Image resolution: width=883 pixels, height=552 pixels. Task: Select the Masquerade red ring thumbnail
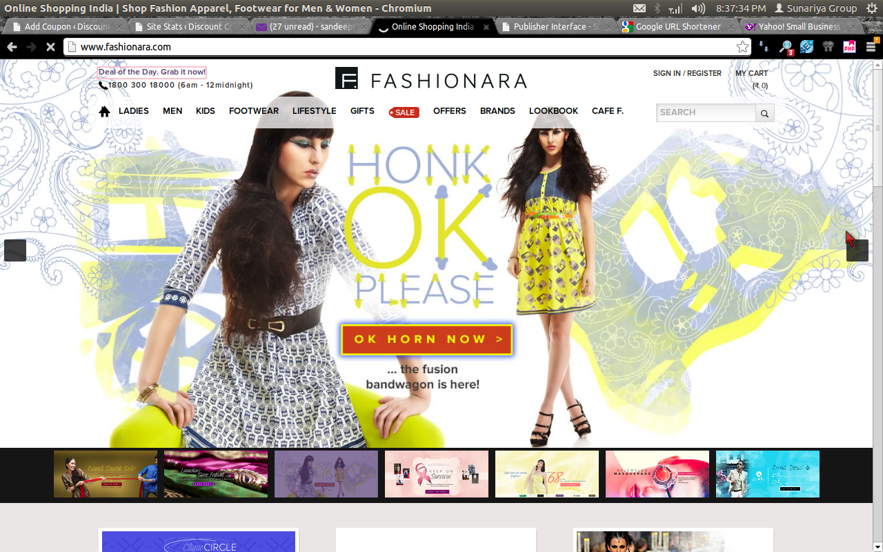[x=657, y=474]
